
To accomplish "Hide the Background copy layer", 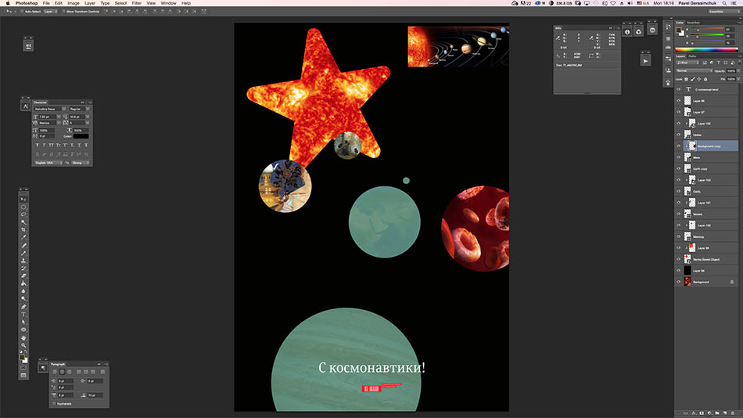I will 679,146.
